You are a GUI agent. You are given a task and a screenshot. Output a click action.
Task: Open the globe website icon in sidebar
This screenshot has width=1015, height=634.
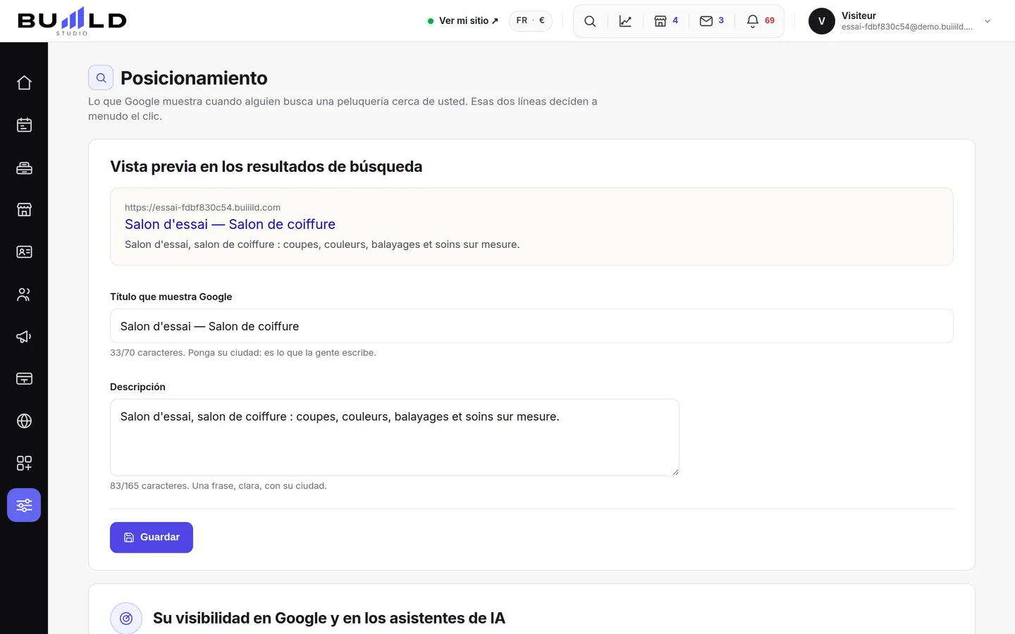point(24,421)
